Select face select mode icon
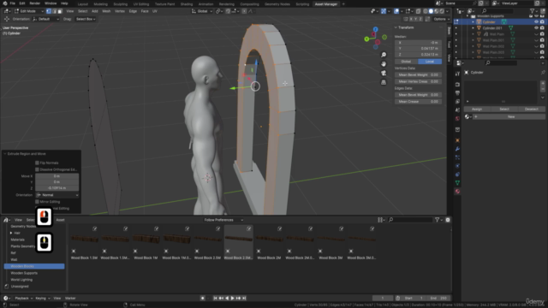Screen dimensions: 548x308 (x=60, y=11)
